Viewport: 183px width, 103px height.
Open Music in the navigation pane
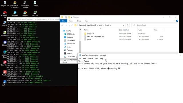69,47
